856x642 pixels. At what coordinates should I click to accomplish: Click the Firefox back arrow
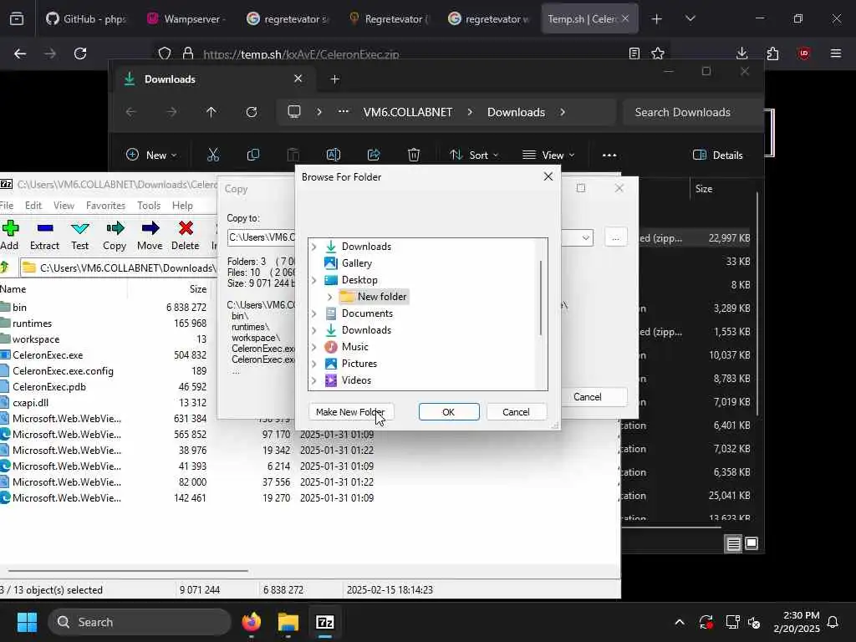tap(20, 53)
